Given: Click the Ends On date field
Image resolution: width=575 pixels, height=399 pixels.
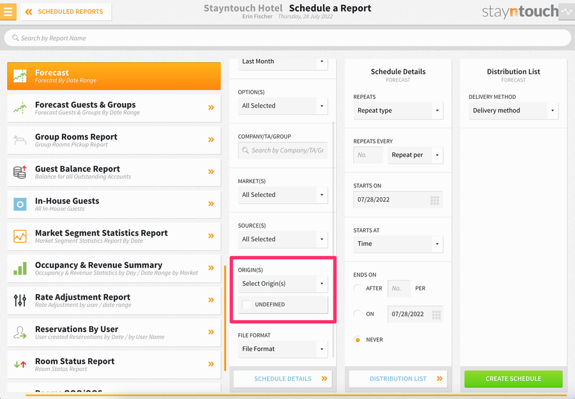Looking at the screenshot, I should tap(415, 314).
